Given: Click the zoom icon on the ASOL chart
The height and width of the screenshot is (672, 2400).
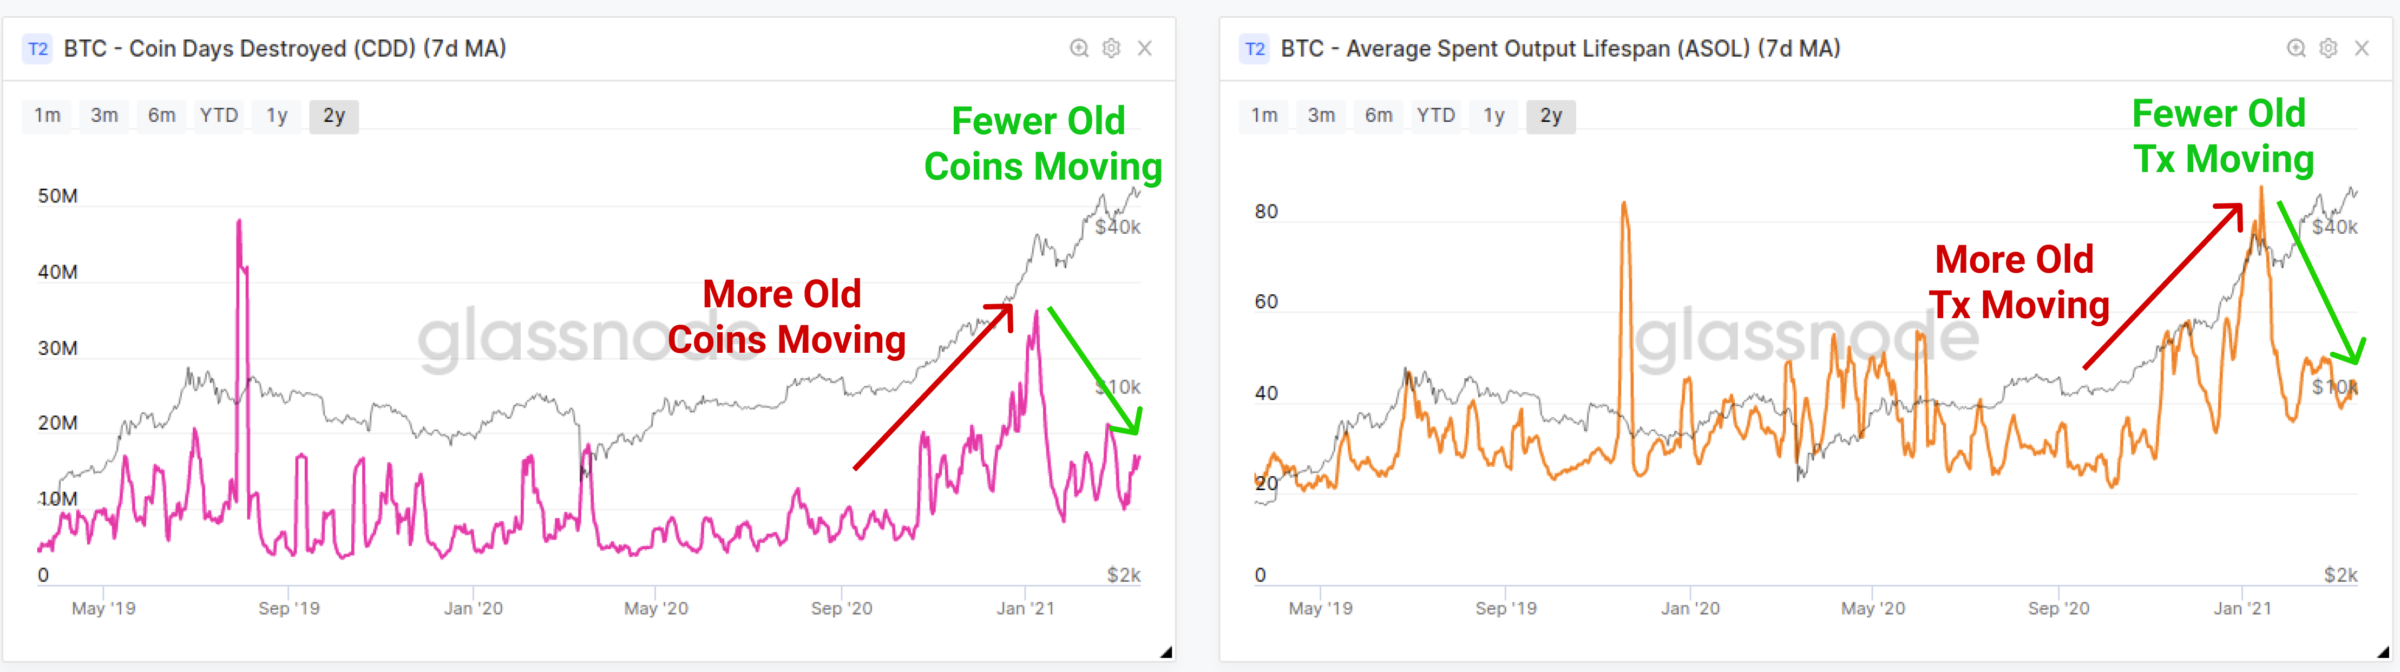Looking at the screenshot, I should [2297, 48].
